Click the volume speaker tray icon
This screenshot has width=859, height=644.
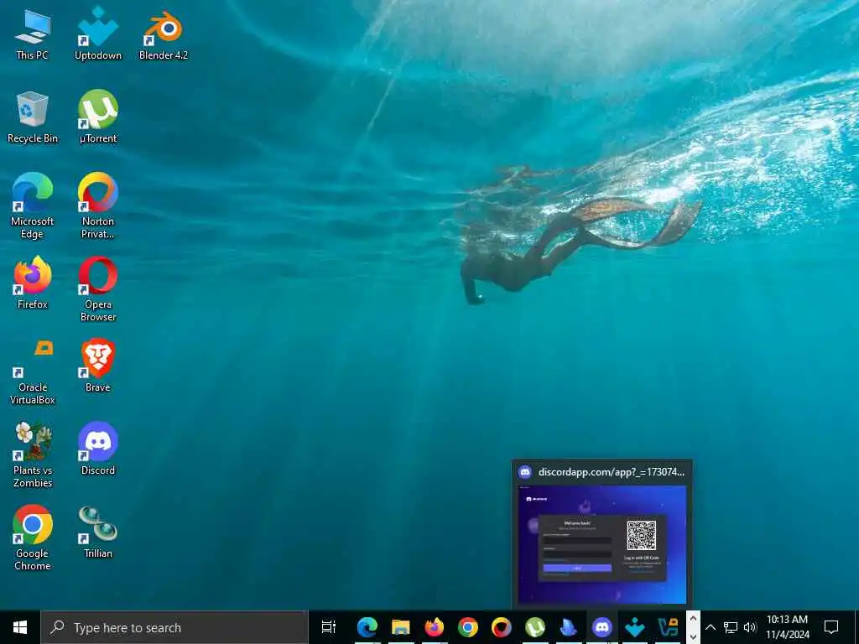(750, 627)
